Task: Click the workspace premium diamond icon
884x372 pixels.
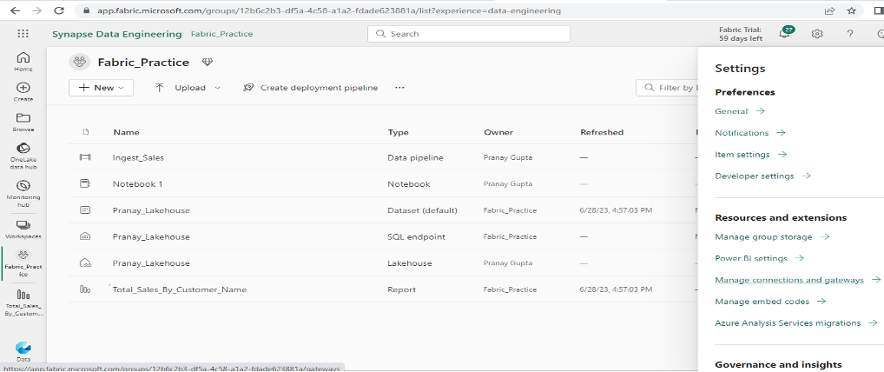Action: click(x=207, y=62)
